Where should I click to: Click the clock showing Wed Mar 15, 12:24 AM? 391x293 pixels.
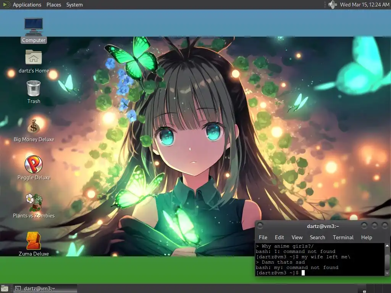coord(365,5)
